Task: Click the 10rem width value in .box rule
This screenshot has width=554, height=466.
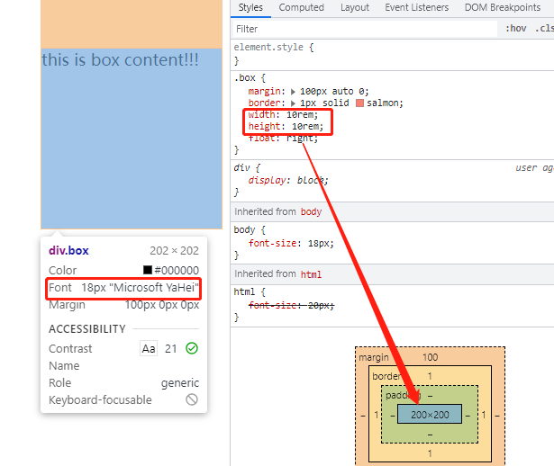Action: tap(302, 115)
